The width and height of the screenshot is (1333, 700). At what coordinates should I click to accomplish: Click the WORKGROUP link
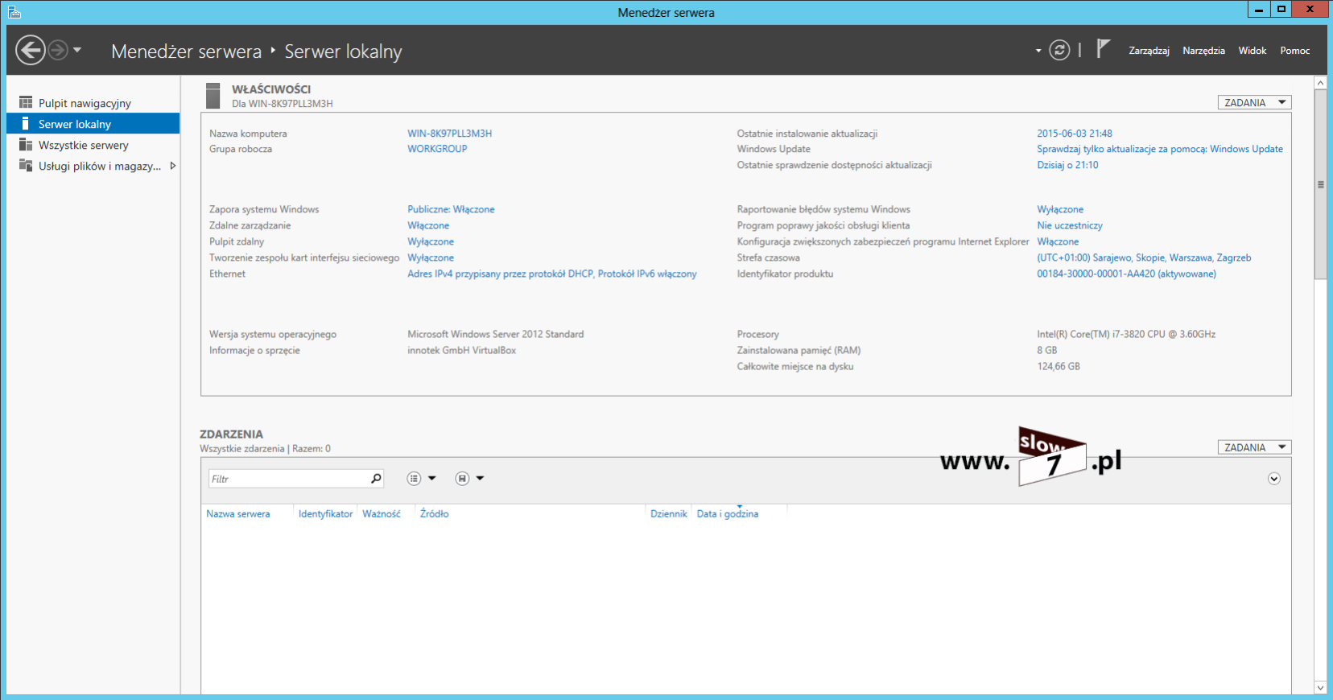pos(437,149)
